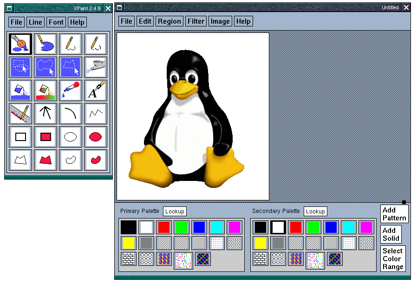Open the Help menu in the toolbox window
Image resolution: width=417 pixels, height=283 pixels.
tap(77, 22)
